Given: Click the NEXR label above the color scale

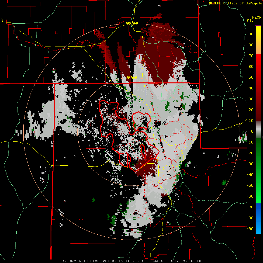Looking at the screenshot, I should pos(257,18).
